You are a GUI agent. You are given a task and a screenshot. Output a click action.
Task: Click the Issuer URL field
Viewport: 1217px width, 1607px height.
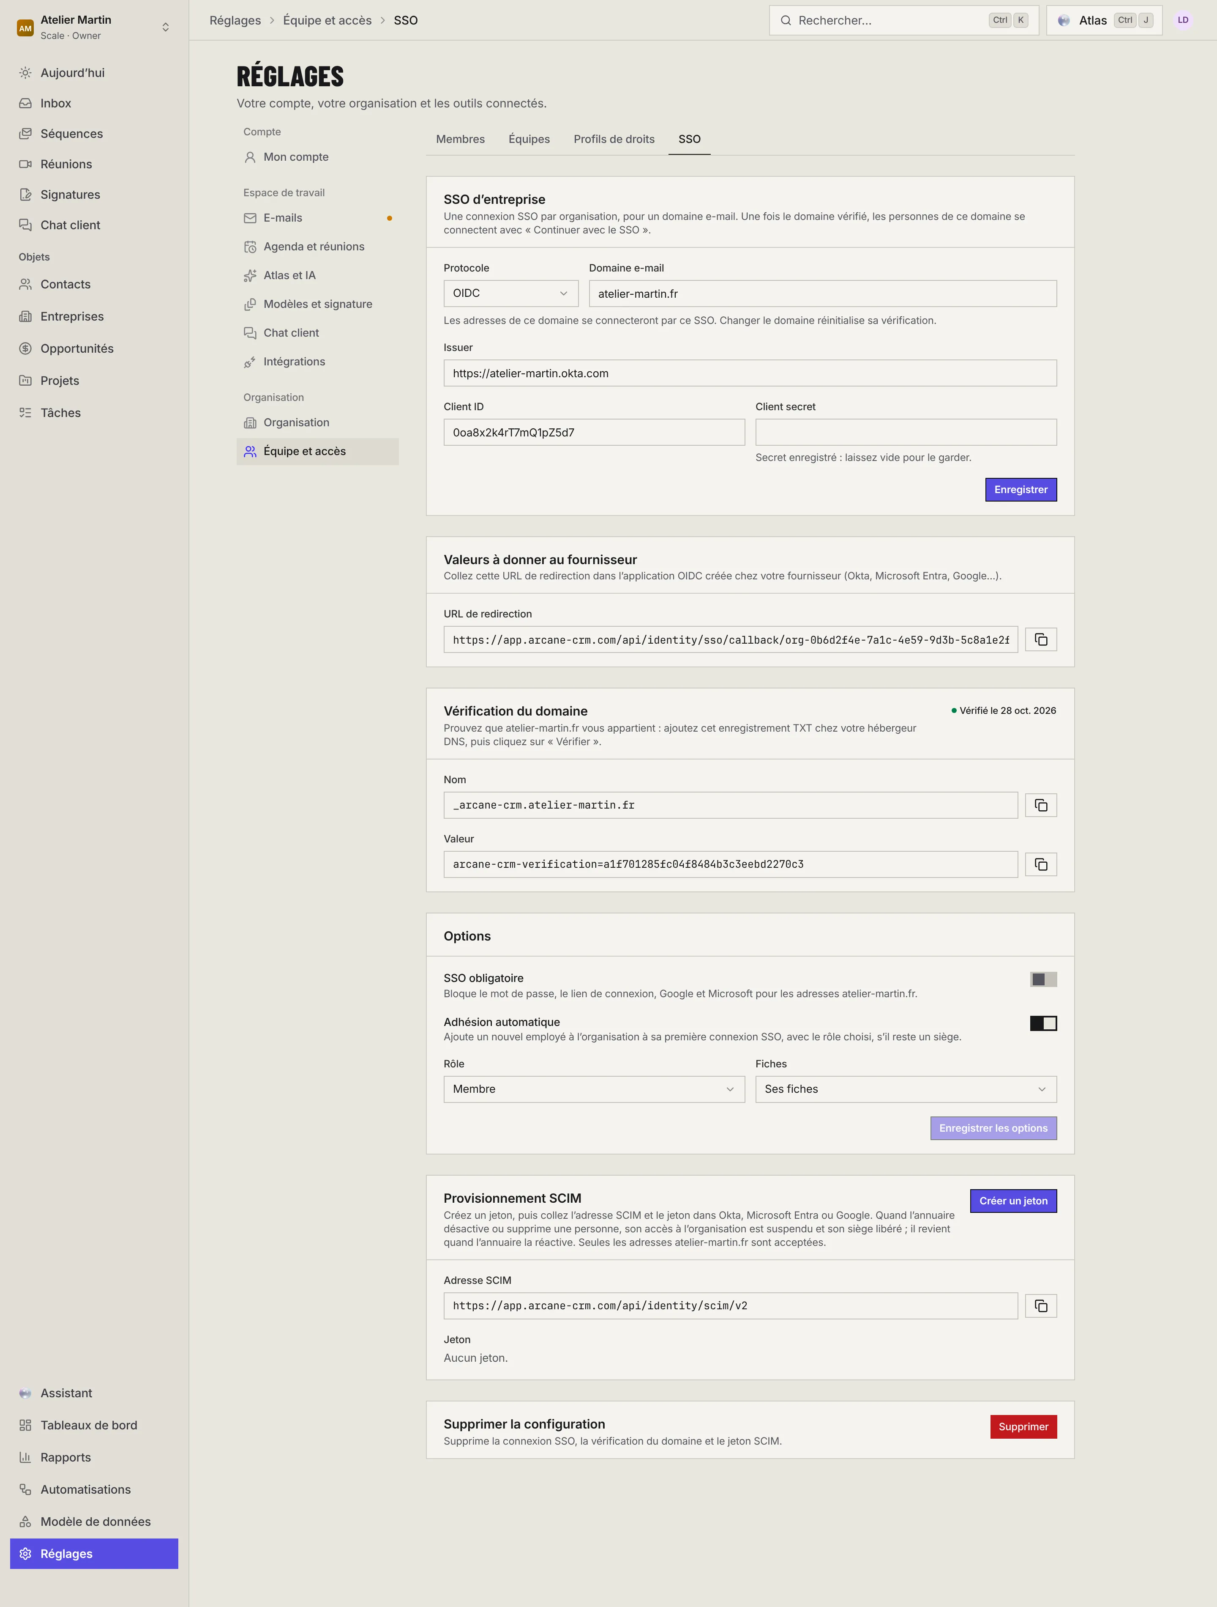[750, 373]
